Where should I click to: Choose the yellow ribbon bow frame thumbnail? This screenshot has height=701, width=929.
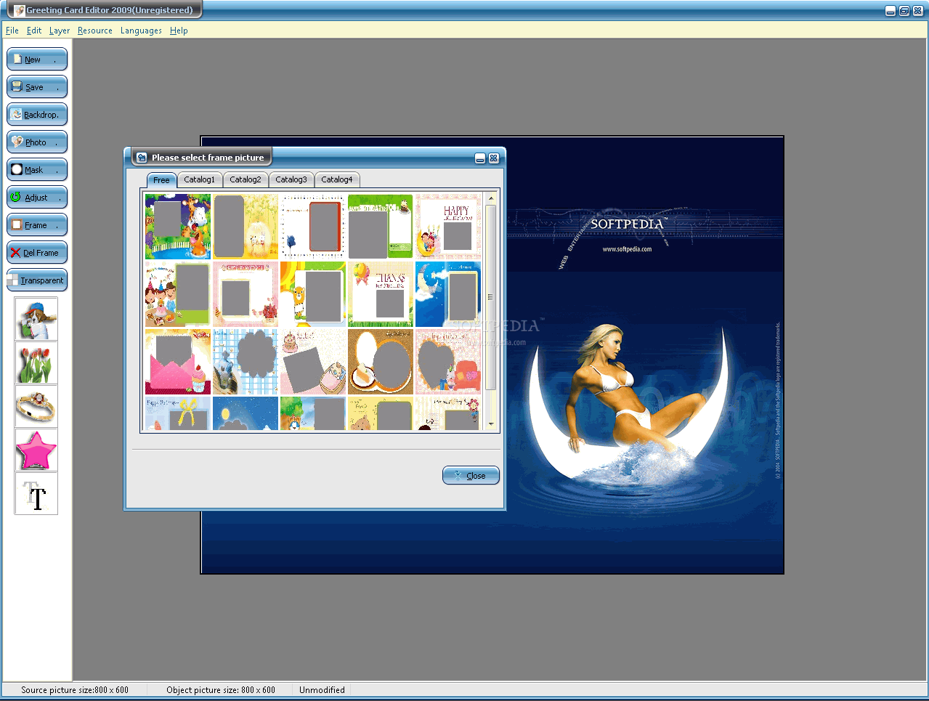[178, 413]
